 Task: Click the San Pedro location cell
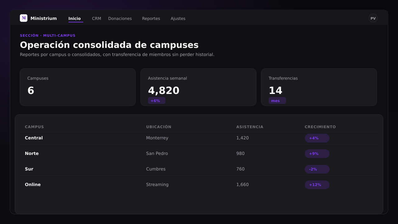[157, 153]
